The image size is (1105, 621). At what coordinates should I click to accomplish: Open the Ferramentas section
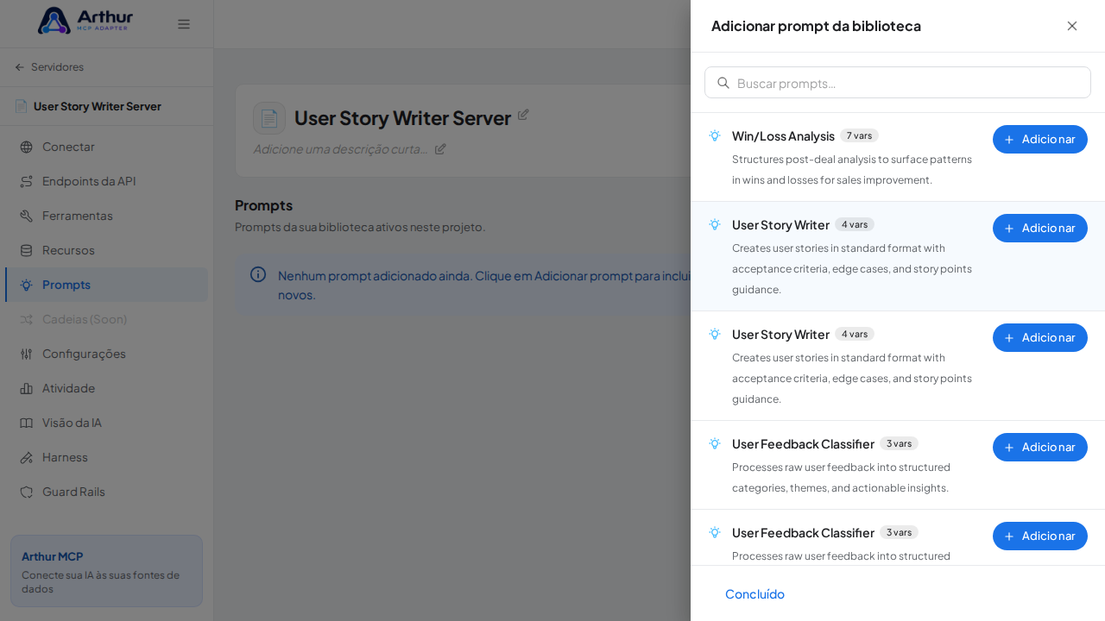(106, 216)
